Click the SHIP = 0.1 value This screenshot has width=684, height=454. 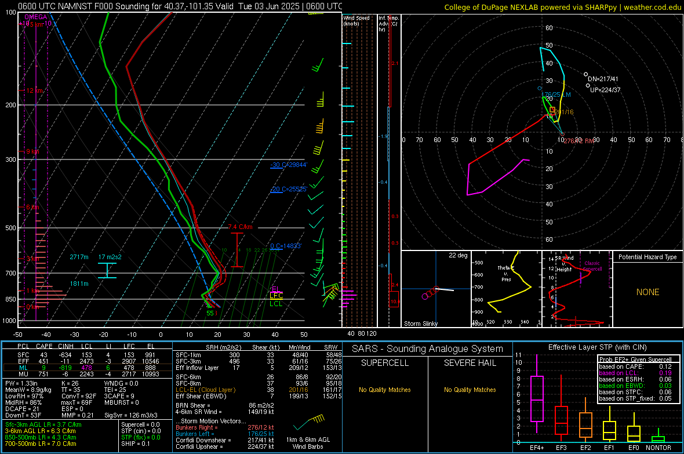click(135, 444)
